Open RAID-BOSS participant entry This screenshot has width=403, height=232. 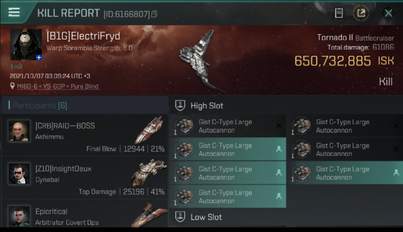tap(85, 135)
